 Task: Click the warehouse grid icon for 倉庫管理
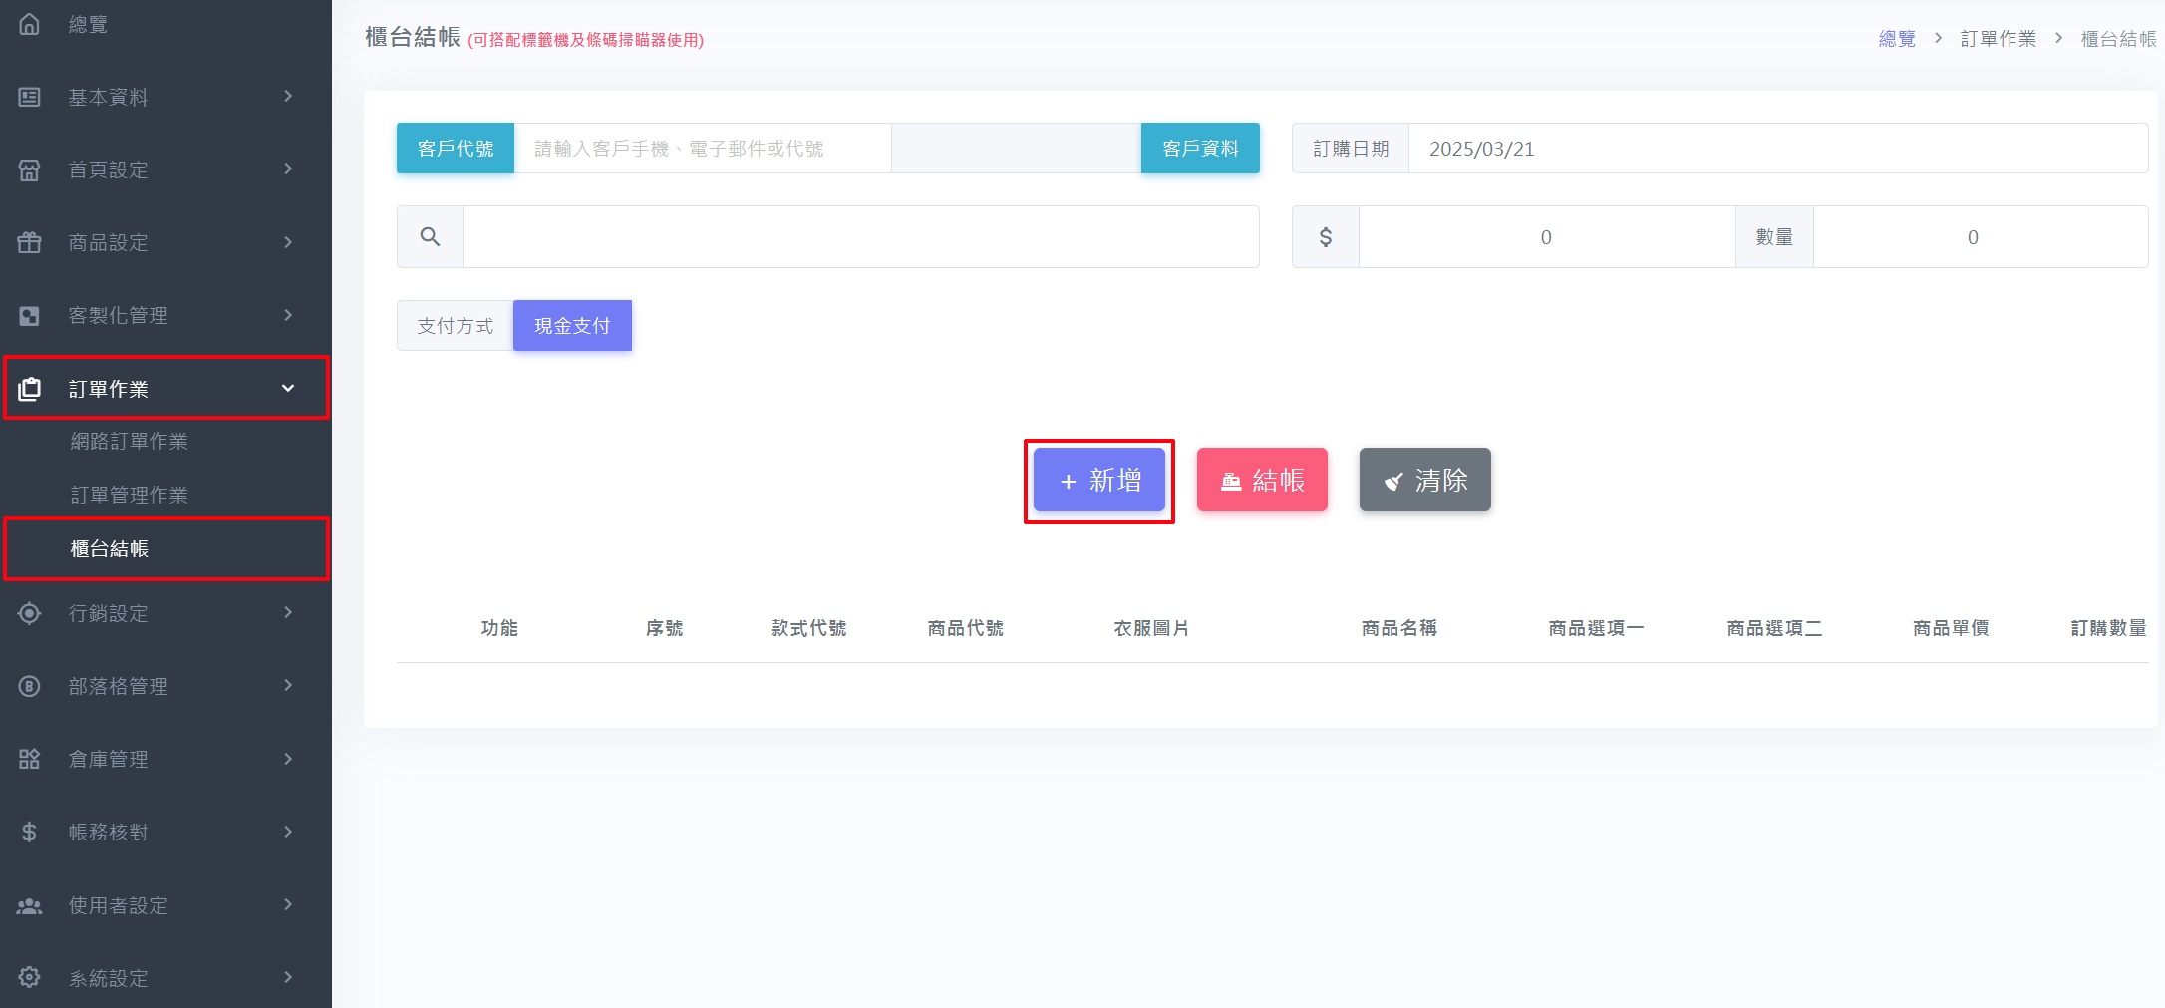coord(30,759)
